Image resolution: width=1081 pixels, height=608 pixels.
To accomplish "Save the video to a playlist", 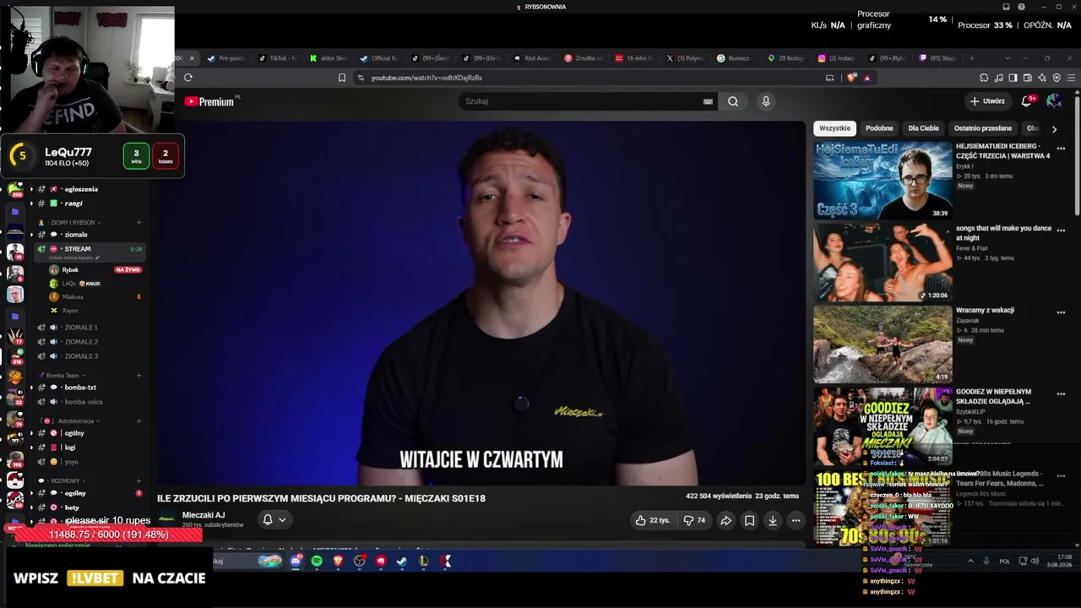I will click(x=749, y=520).
